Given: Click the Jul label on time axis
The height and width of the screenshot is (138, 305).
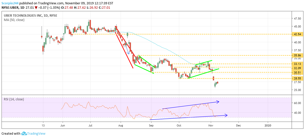Looking at the screenshot, I should (90, 125).
